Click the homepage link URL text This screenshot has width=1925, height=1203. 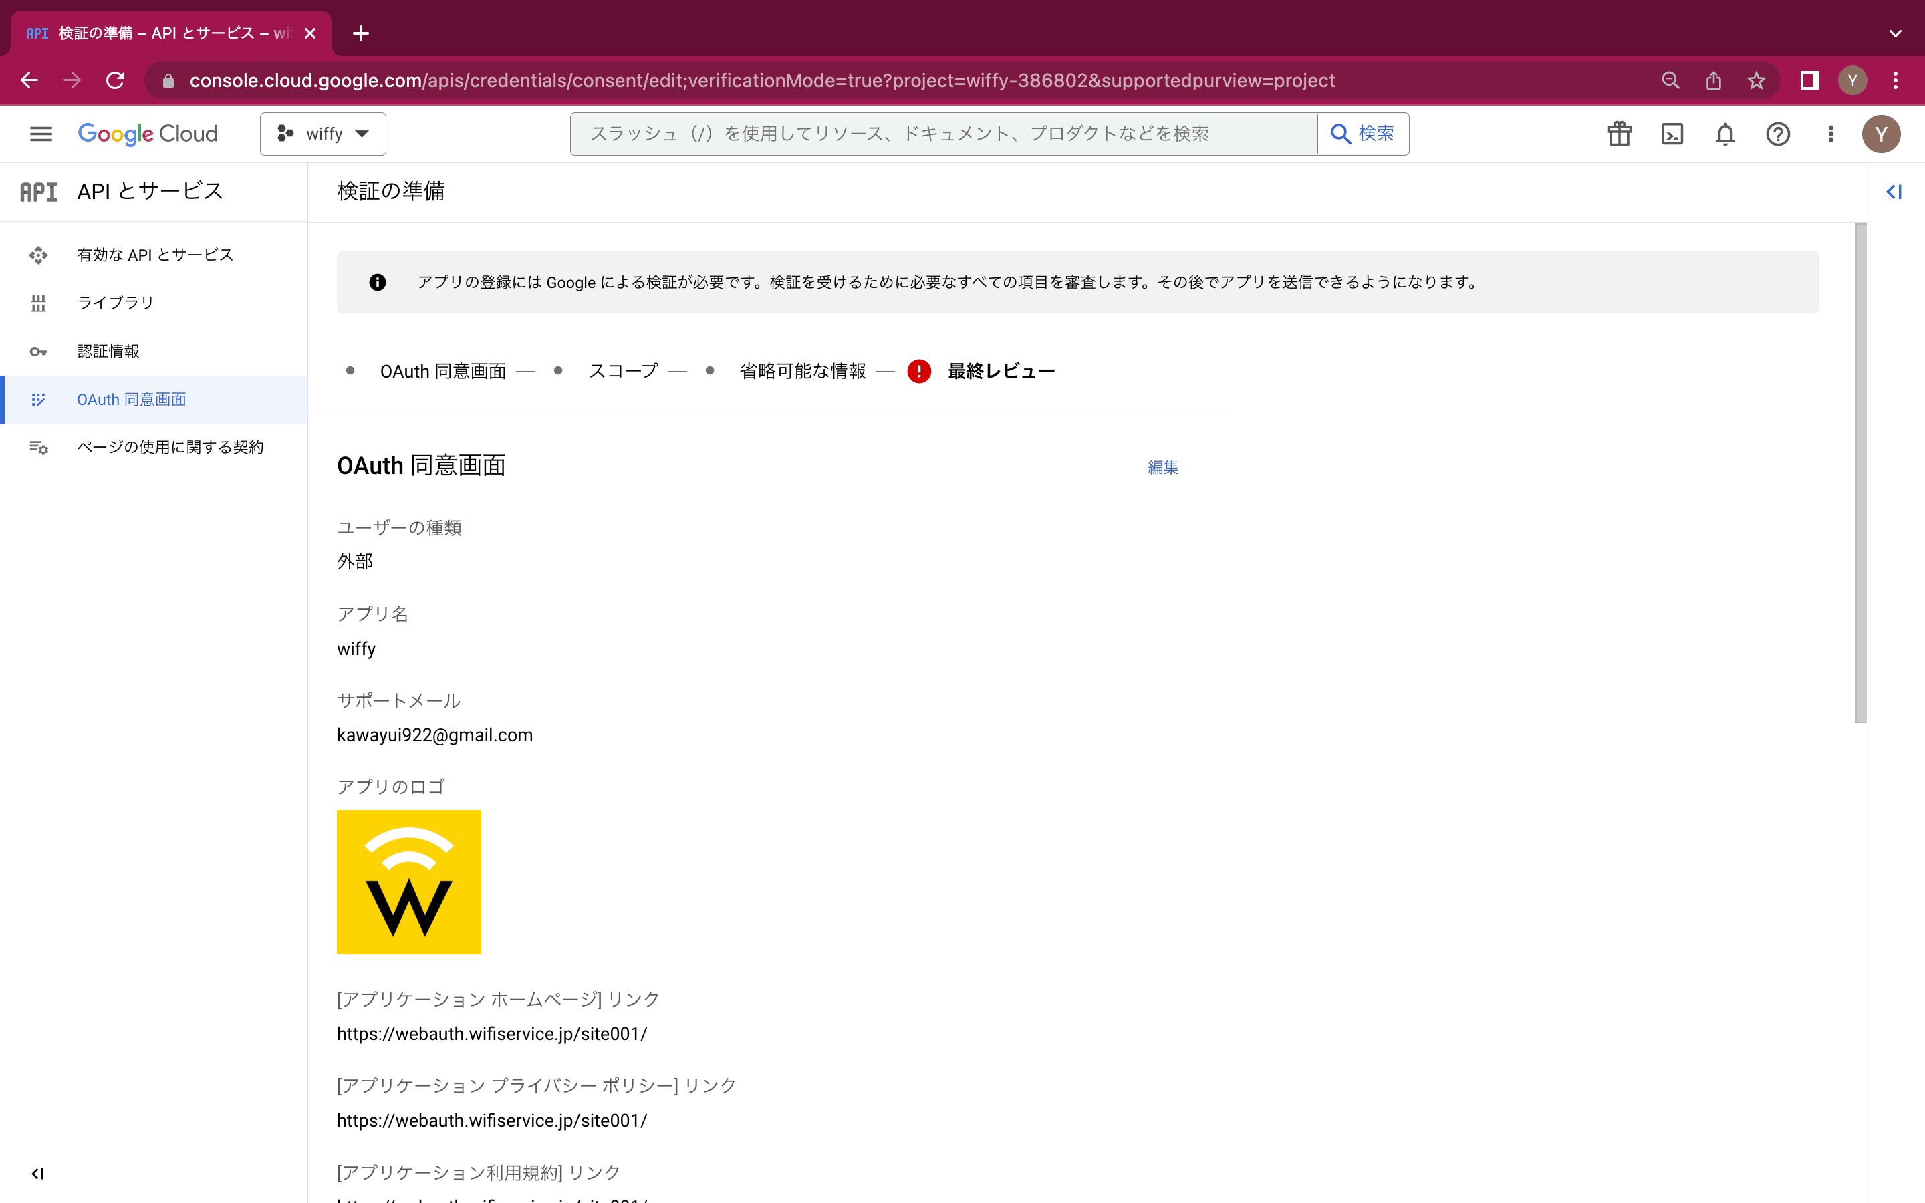coord(491,1033)
